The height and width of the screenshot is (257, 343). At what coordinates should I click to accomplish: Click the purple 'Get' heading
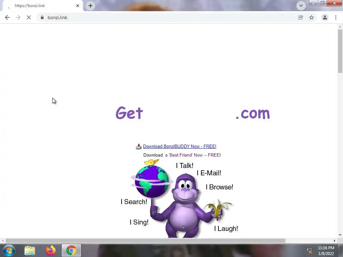coord(129,113)
